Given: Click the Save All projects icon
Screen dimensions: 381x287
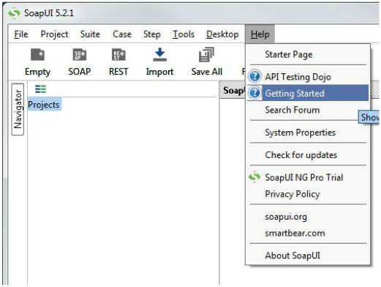Looking at the screenshot, I should 206,55.
